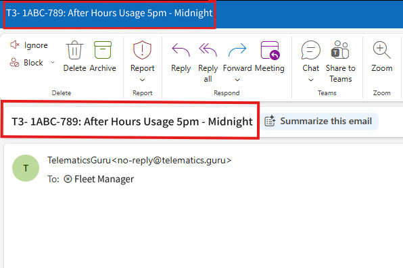Select the TelematicsGuru sender address
This screenshot has height=268, width=403.
pyautogui.click(x=139, y=160)
